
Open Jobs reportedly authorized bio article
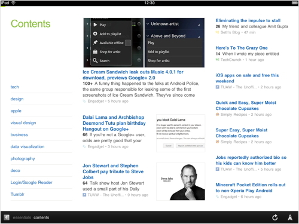(x=251, y=160)
